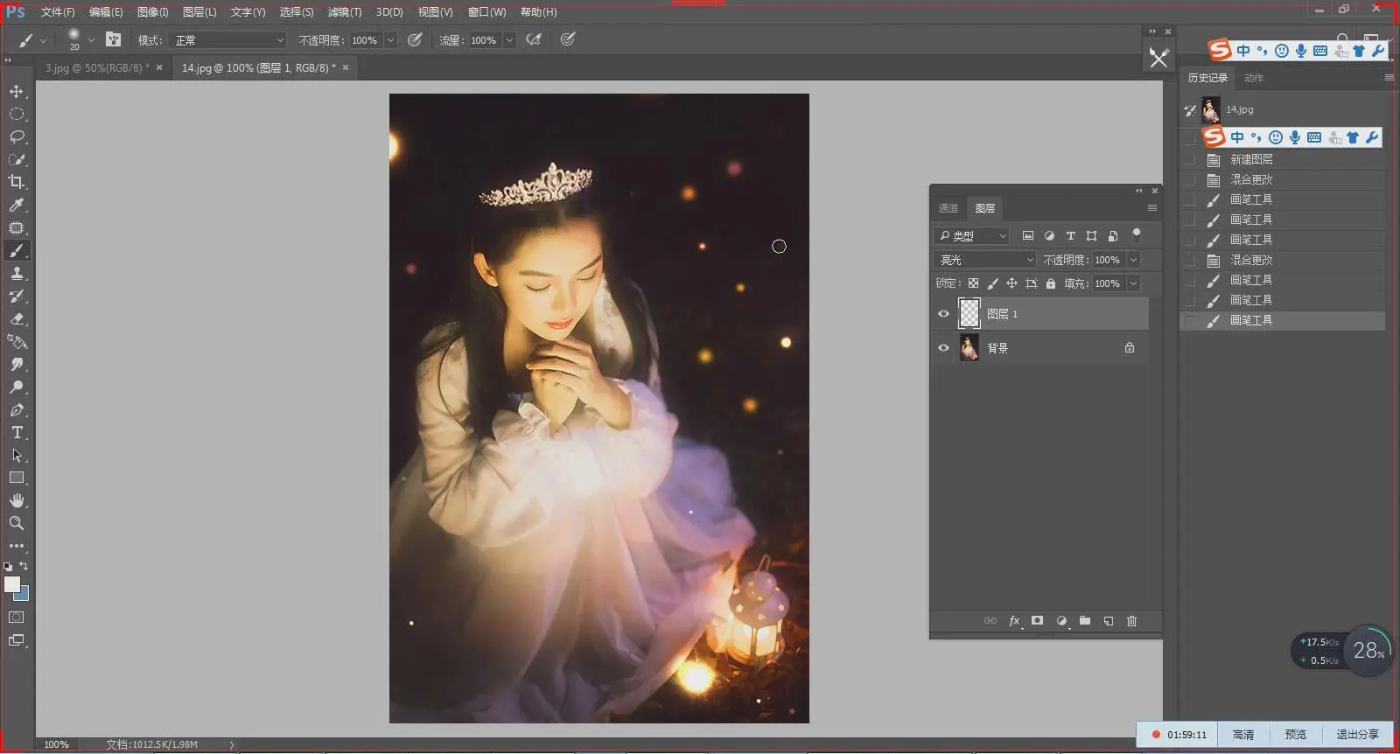
Task: Open layer opacity dropdown arrow
Action: click(x=1133, y=260)
